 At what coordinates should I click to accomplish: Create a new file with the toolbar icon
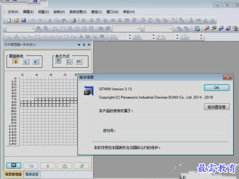coord(9,20)
